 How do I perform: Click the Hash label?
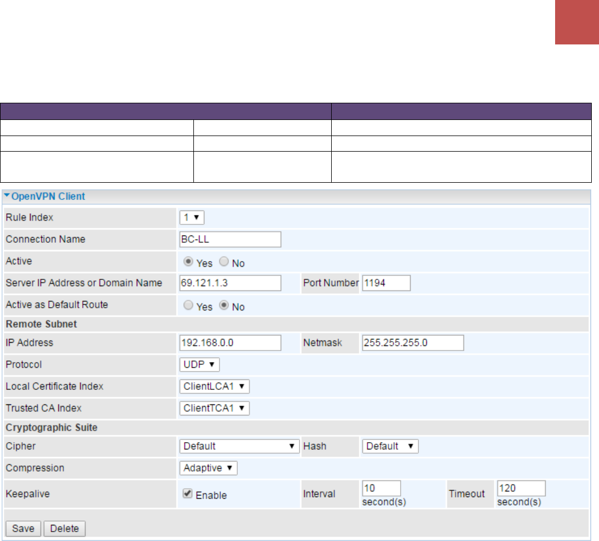[315, 447]
